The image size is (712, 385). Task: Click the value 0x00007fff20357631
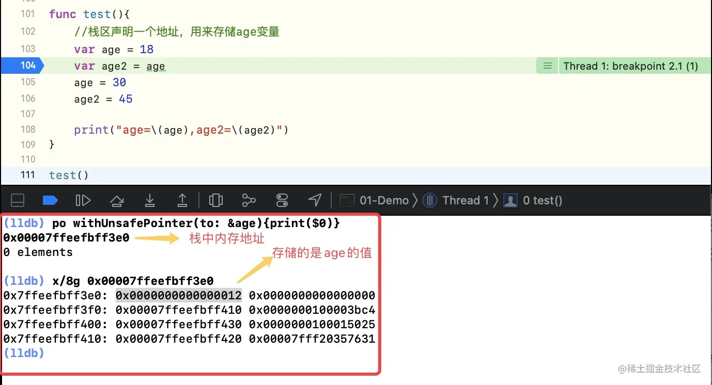[312, 339]
